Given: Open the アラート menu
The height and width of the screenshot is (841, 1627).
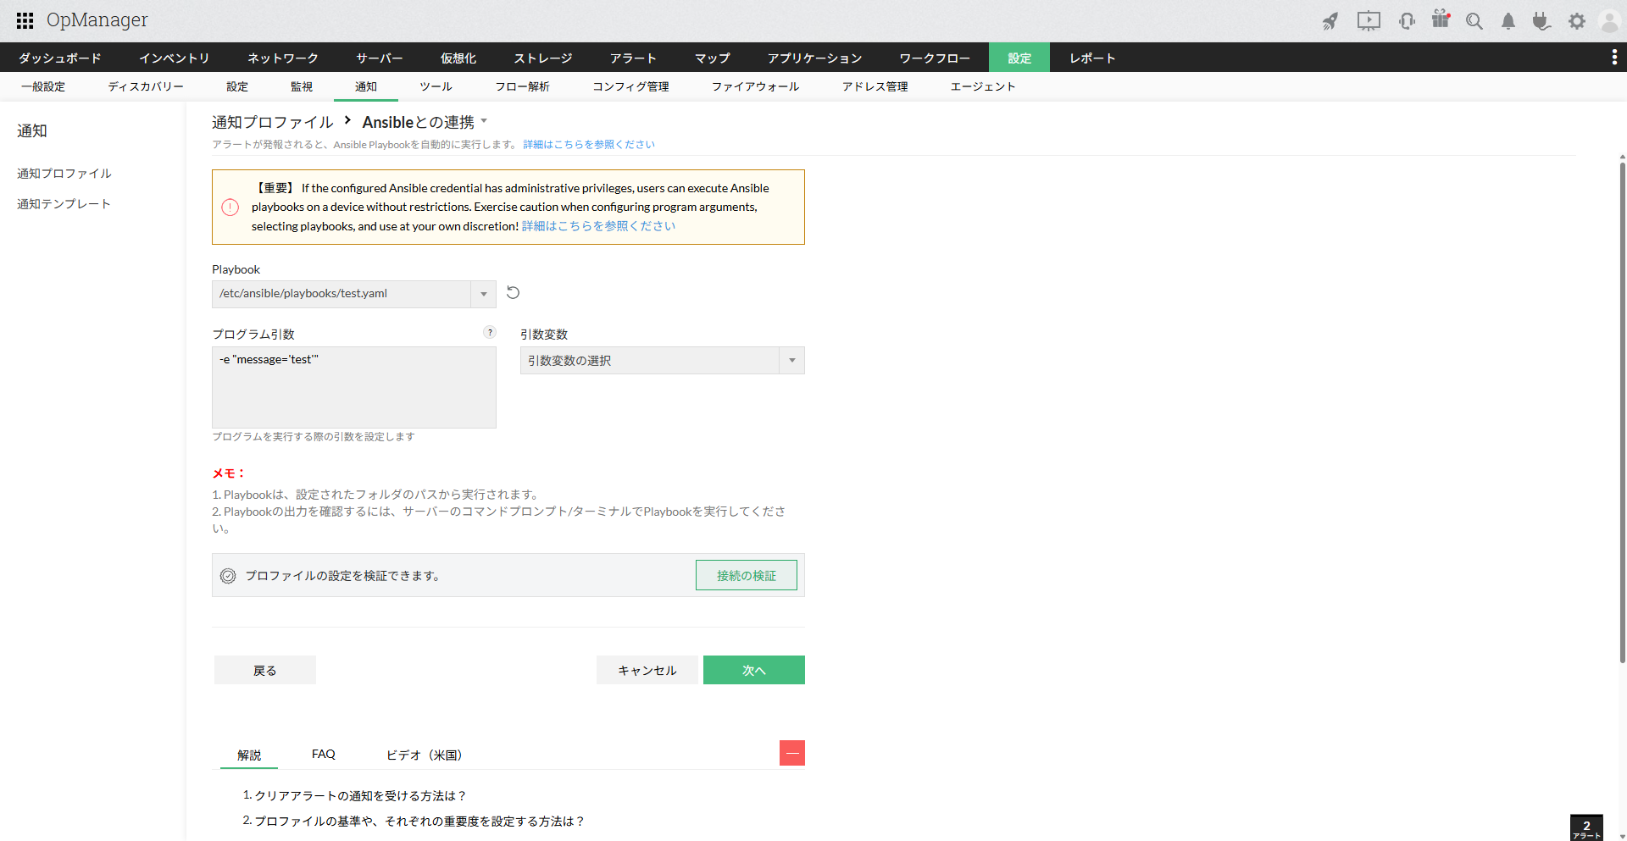Looking at the screenshot, I should (634, 58).
